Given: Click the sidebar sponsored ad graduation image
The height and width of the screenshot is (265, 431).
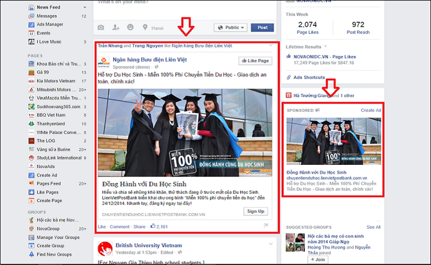Looking at the screenshot, I should (333, 141).
